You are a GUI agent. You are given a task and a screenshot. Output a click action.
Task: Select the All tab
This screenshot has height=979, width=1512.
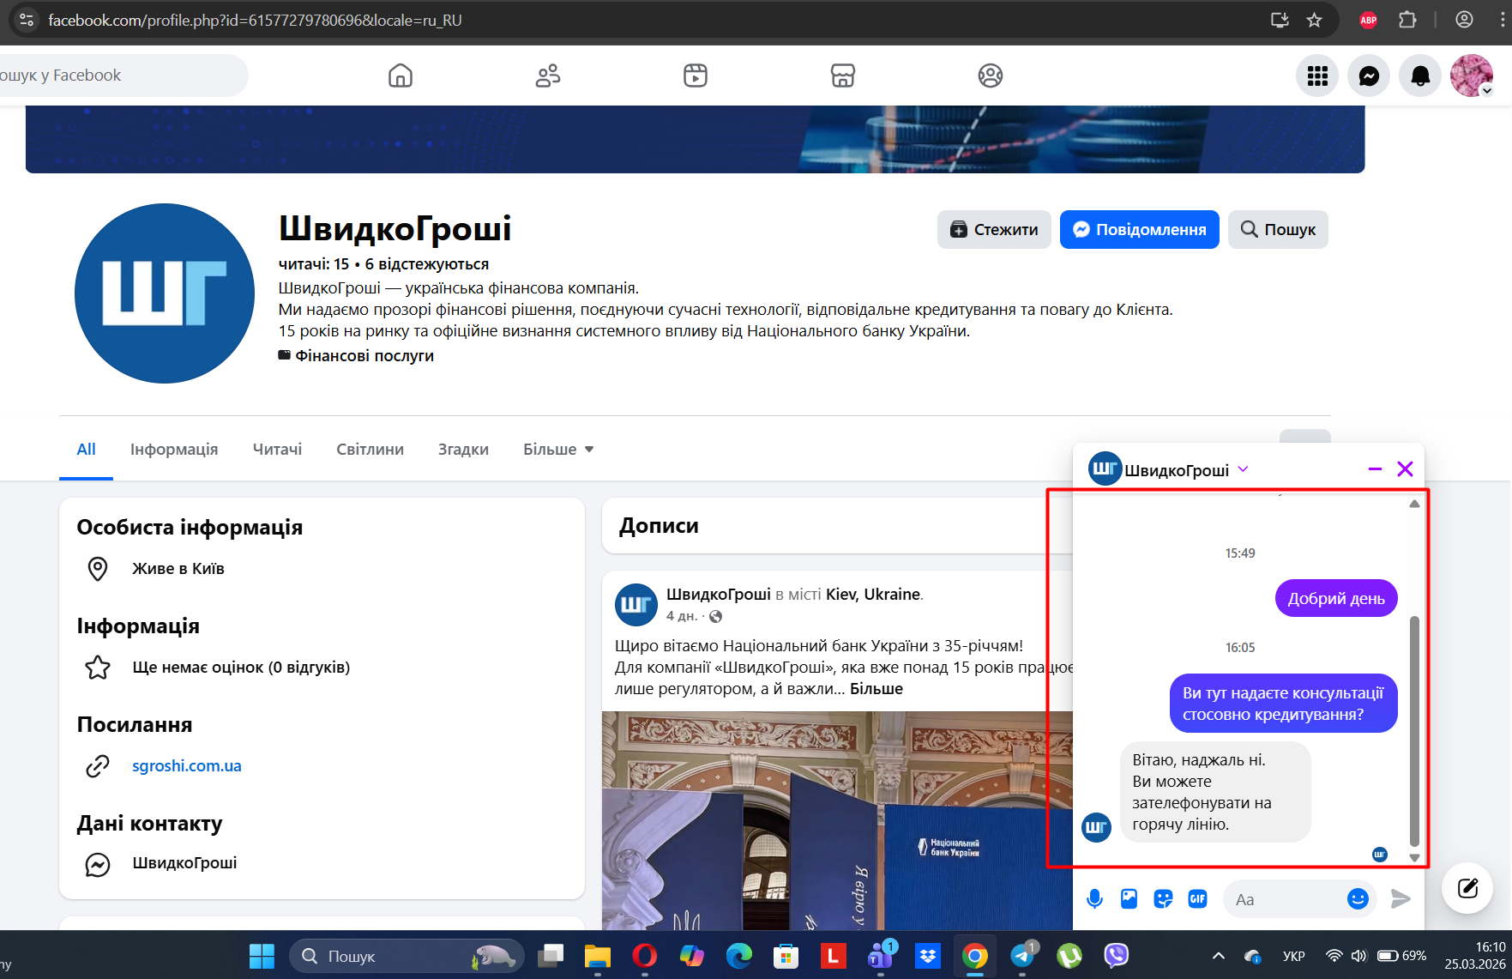86,450
